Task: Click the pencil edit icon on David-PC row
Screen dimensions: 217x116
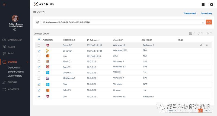Action: click(x=201, y=45)
